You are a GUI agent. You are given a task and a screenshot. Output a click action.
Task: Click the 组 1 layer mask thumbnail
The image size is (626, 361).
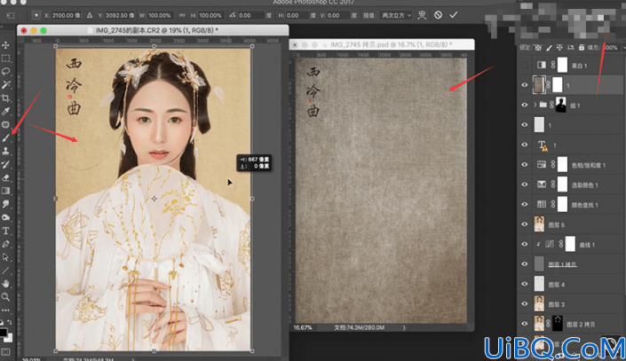tap(561, 105)
